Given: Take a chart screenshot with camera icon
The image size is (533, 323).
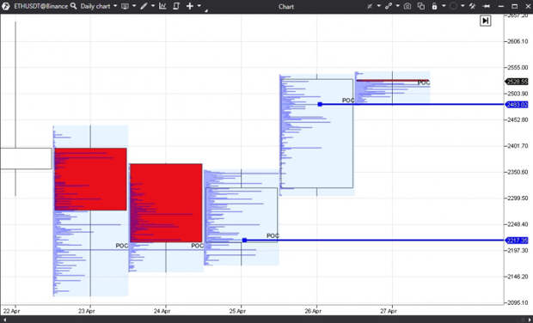Looking at the screenshot, I should 407,6.
